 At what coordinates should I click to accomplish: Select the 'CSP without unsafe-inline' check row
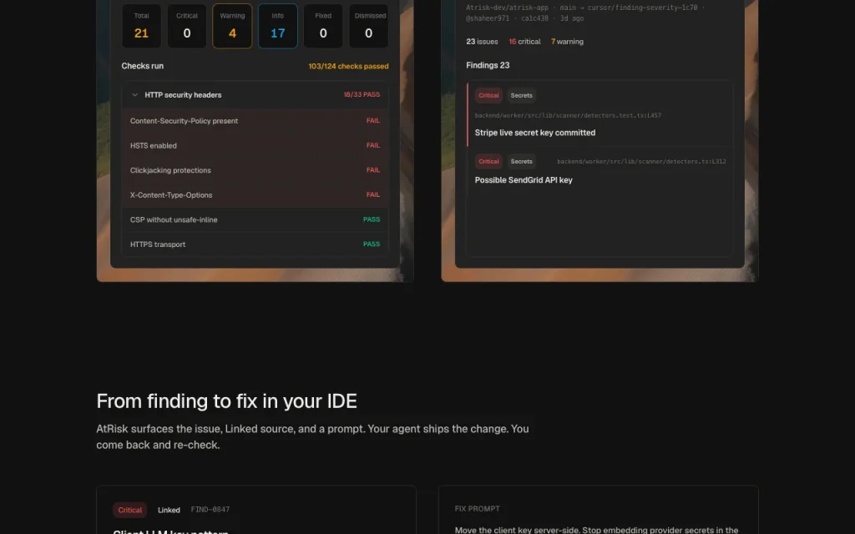(255, 219)
